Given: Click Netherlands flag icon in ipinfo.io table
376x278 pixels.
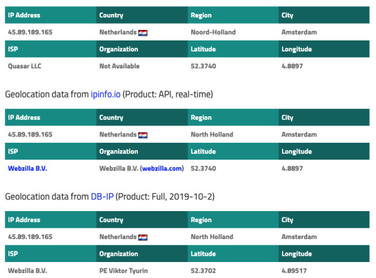Looking at the screenshot, I should [143, 135].
